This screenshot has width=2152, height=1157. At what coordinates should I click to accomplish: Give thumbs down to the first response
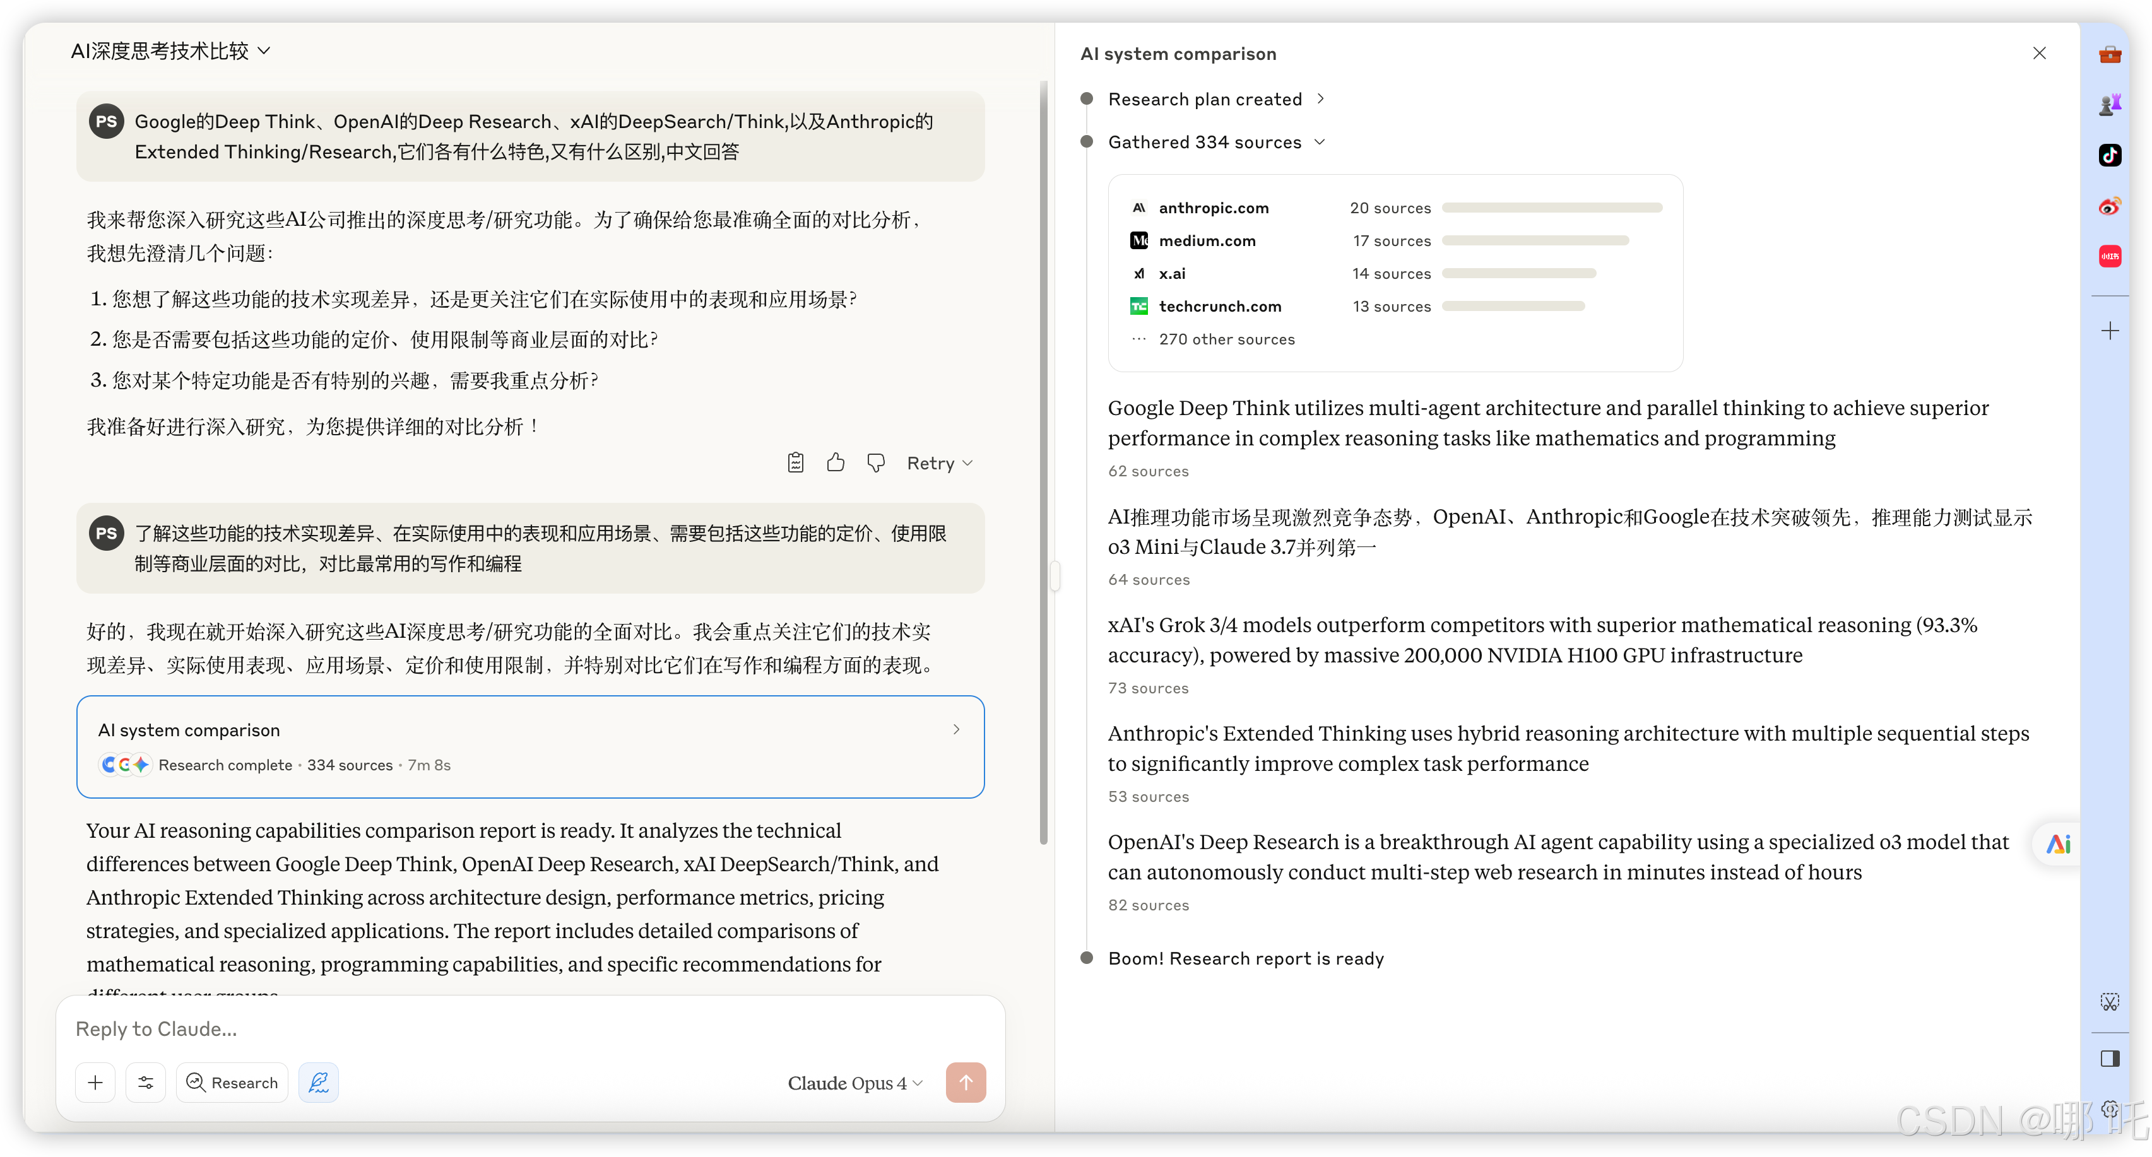(875, 463)
